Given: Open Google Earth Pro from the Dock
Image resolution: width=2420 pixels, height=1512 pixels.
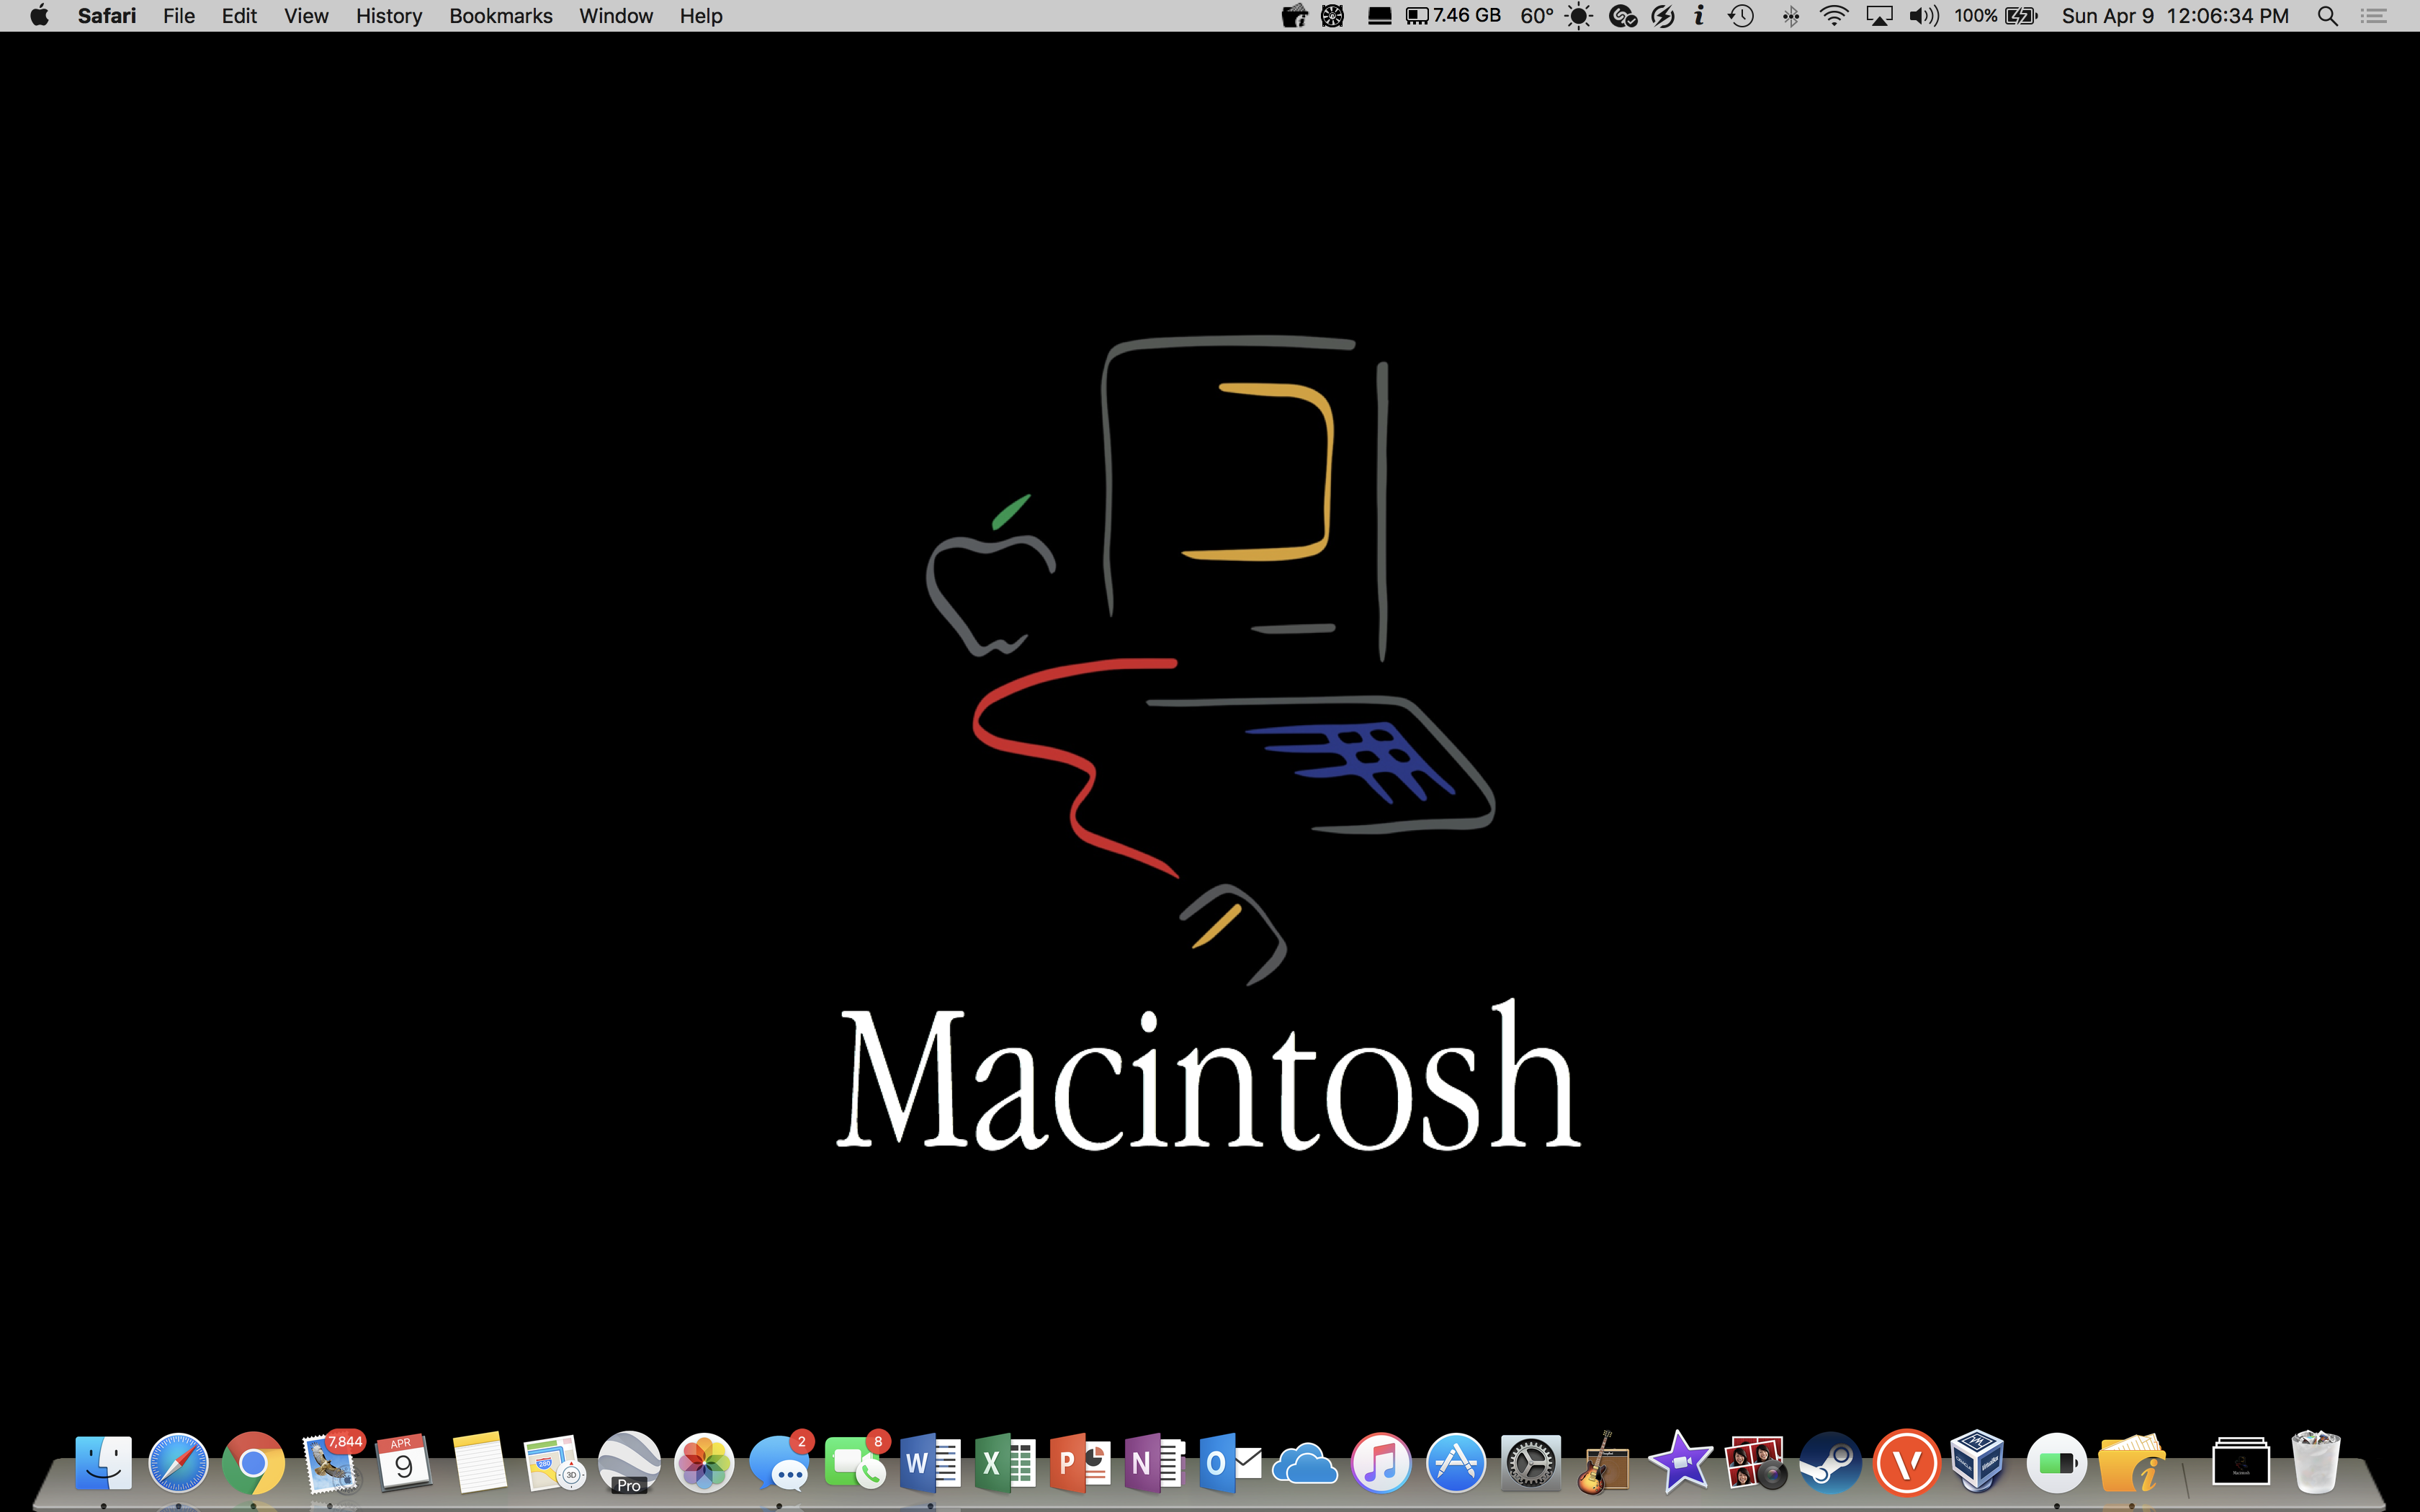Looking at the screenshot, I should [x=629, y=1463].
